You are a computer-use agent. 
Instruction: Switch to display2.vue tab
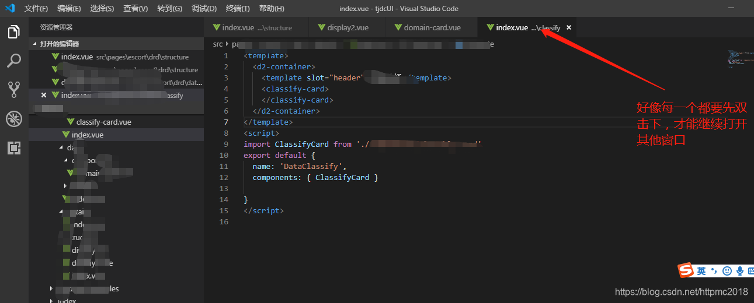click(347, 27)
